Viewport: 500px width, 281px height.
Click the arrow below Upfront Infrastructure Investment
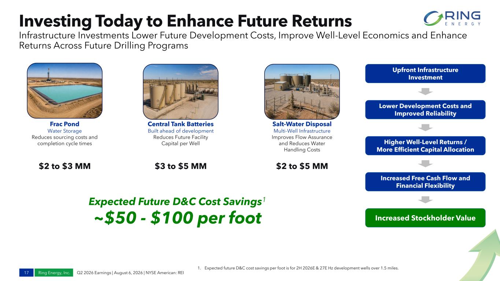click(x=425, y=91)
